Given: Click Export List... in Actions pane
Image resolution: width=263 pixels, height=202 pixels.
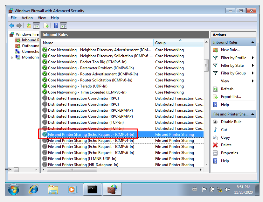Looking at the screenshot, I should [231, 97].
